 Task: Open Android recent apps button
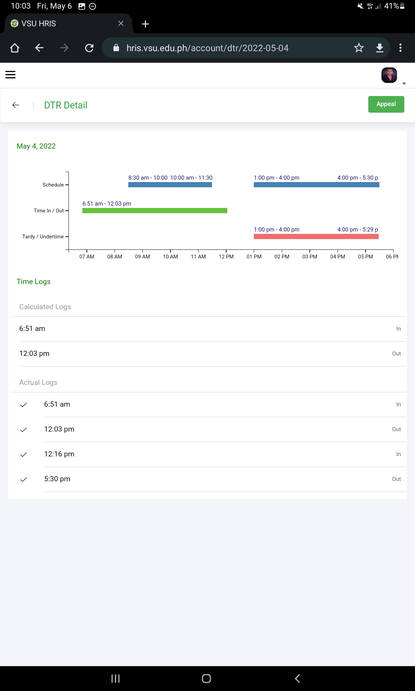pyautogui.click(x=116, y=679)
